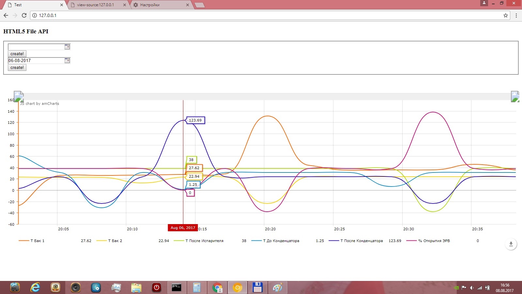
Task: Open calendar picker for the empty date field
Action: click(67, 47)
